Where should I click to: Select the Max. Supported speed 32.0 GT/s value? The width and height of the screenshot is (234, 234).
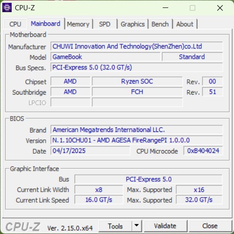coord(199,200)
